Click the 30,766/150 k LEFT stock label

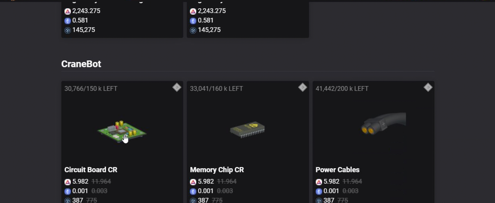(x=91, y=89)
